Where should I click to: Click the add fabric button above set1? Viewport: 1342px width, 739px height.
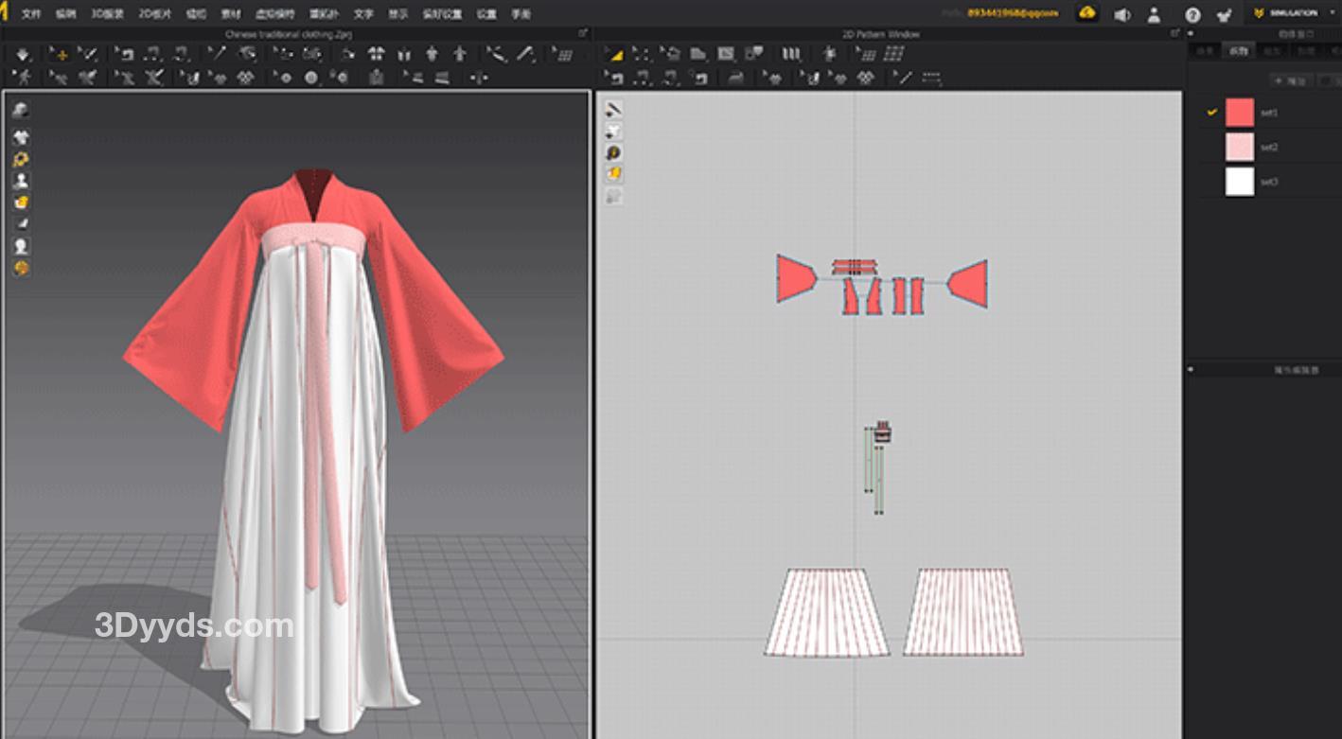click(x=1290, y=81)
